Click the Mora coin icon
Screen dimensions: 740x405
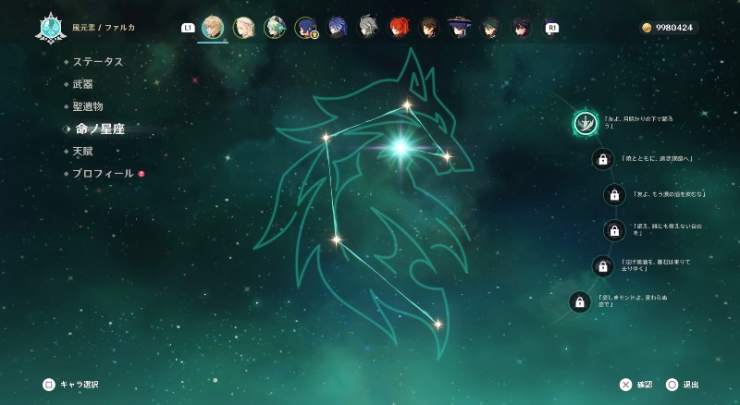pyautogui.click(x=647, y=28)
